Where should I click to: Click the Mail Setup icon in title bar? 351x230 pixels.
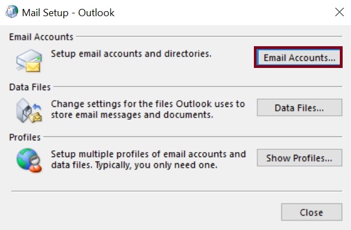coord(11,12)
